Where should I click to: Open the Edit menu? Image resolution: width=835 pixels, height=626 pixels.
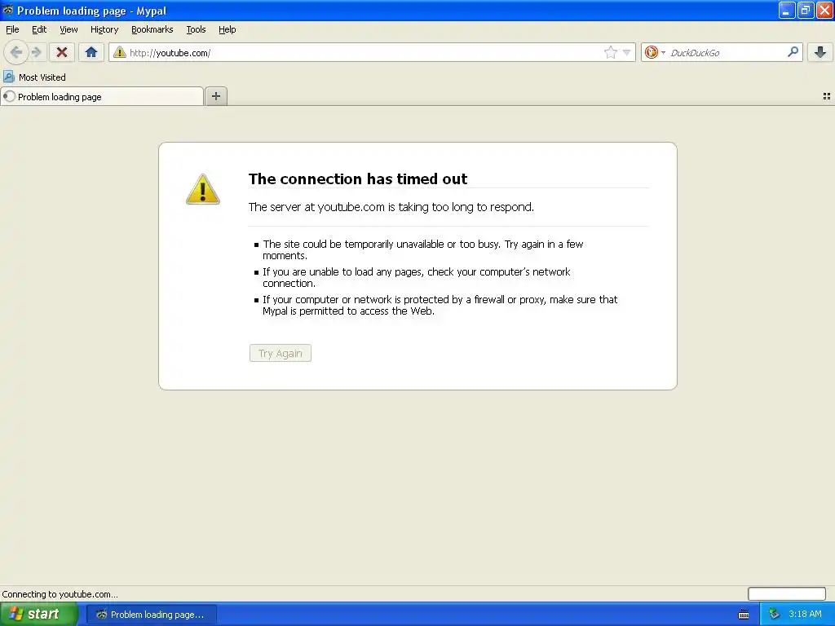click(39, 29)
